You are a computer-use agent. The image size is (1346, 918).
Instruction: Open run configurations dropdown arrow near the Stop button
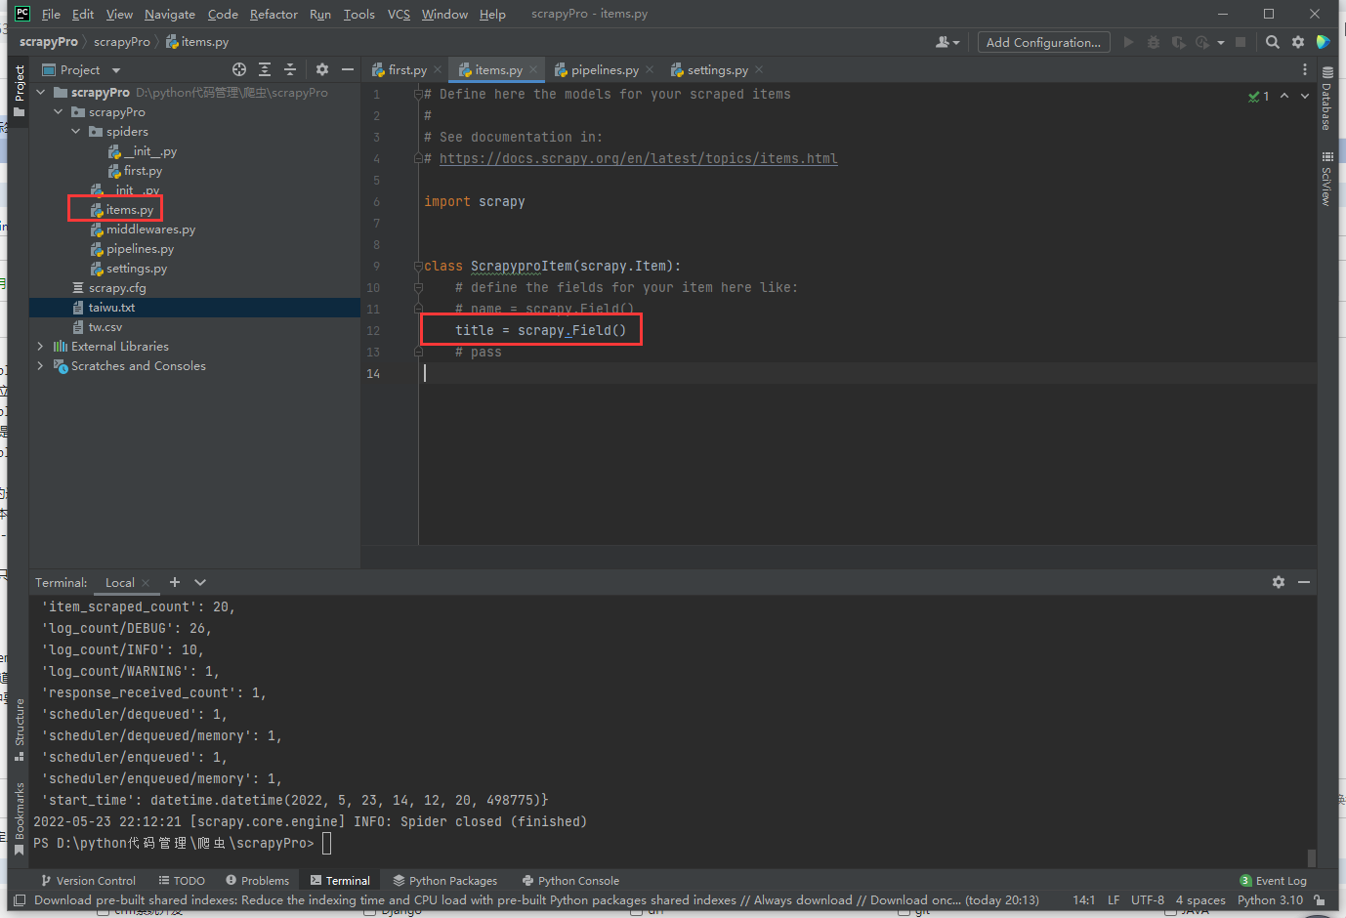[x=1221, y=43]
